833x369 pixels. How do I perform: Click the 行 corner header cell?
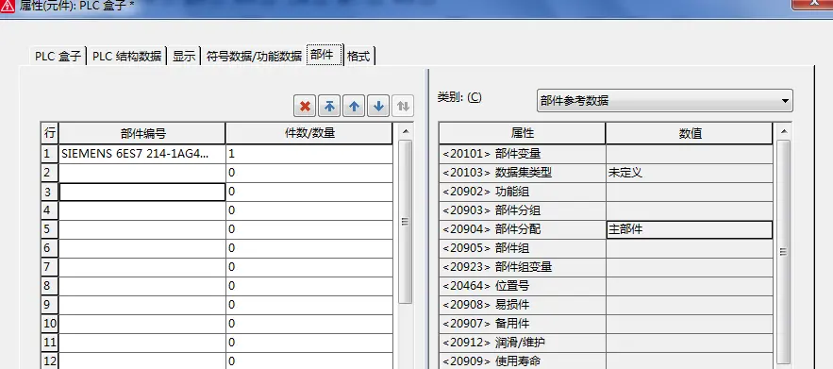pyautogui.click(x=49, y=133)
